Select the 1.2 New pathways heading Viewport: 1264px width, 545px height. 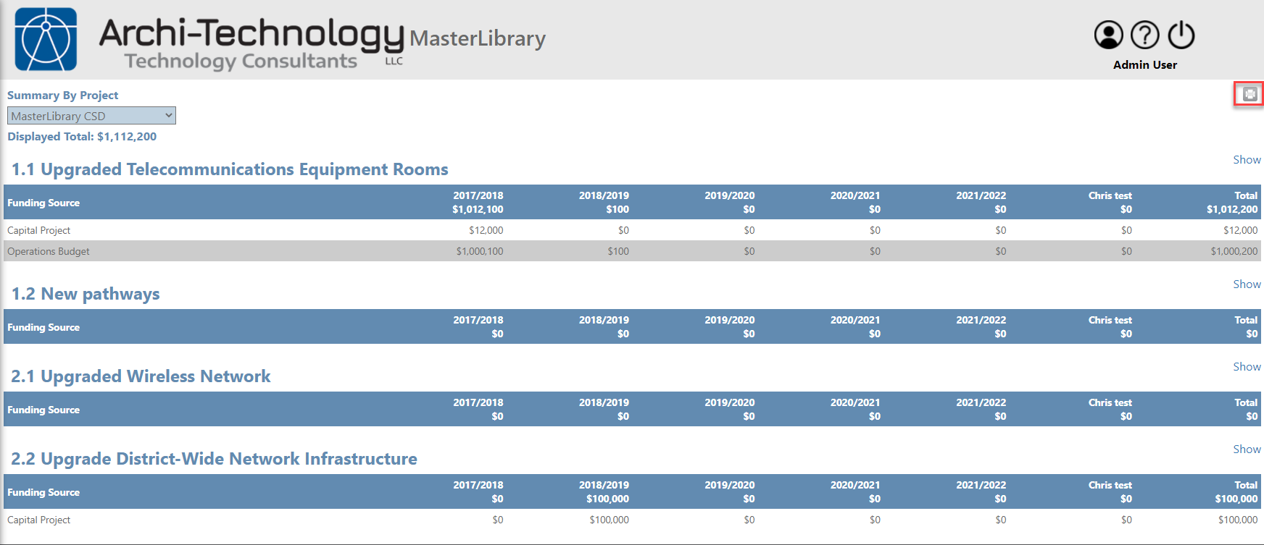[x=86, y=294]
